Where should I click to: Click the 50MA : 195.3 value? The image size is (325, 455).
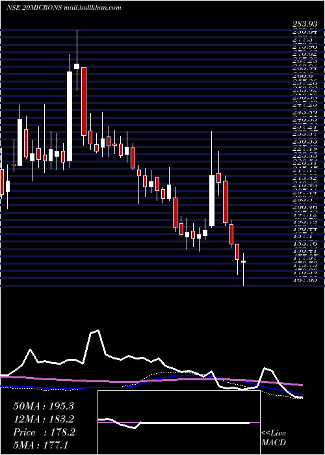click(x=44, y=406)
